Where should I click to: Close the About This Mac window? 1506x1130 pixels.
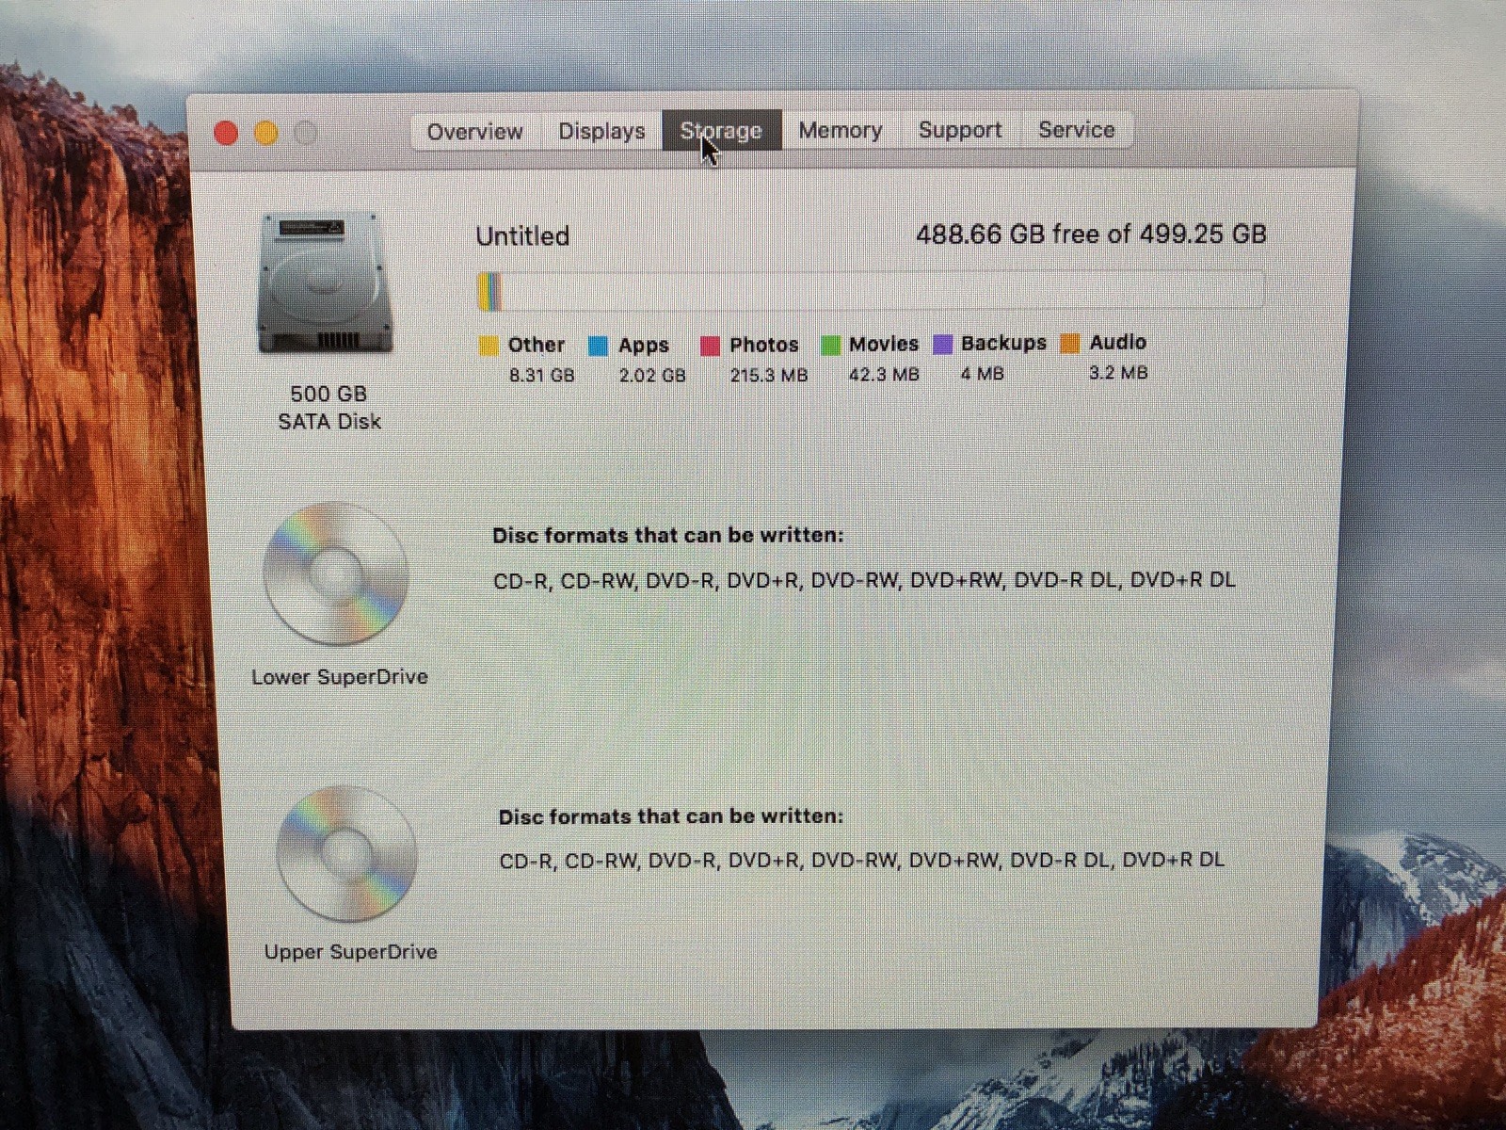point(226,133)
